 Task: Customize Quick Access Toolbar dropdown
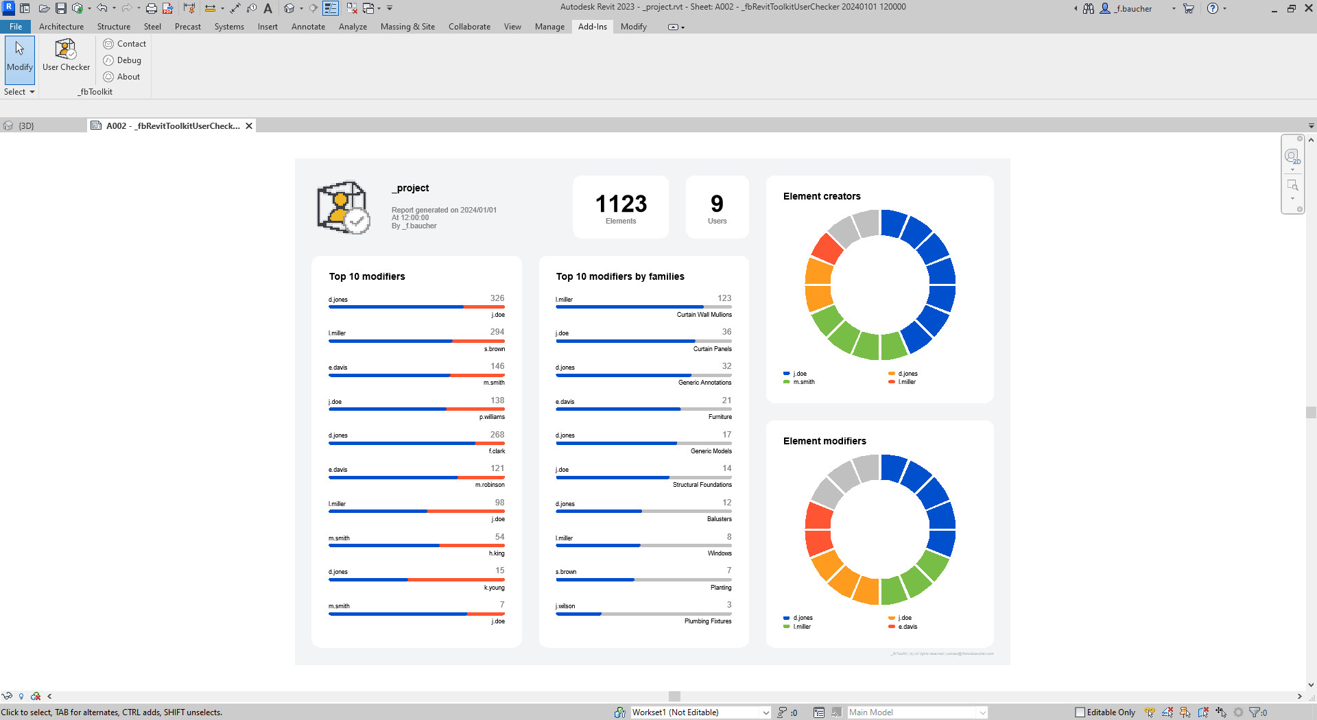(x=390, y=8)
